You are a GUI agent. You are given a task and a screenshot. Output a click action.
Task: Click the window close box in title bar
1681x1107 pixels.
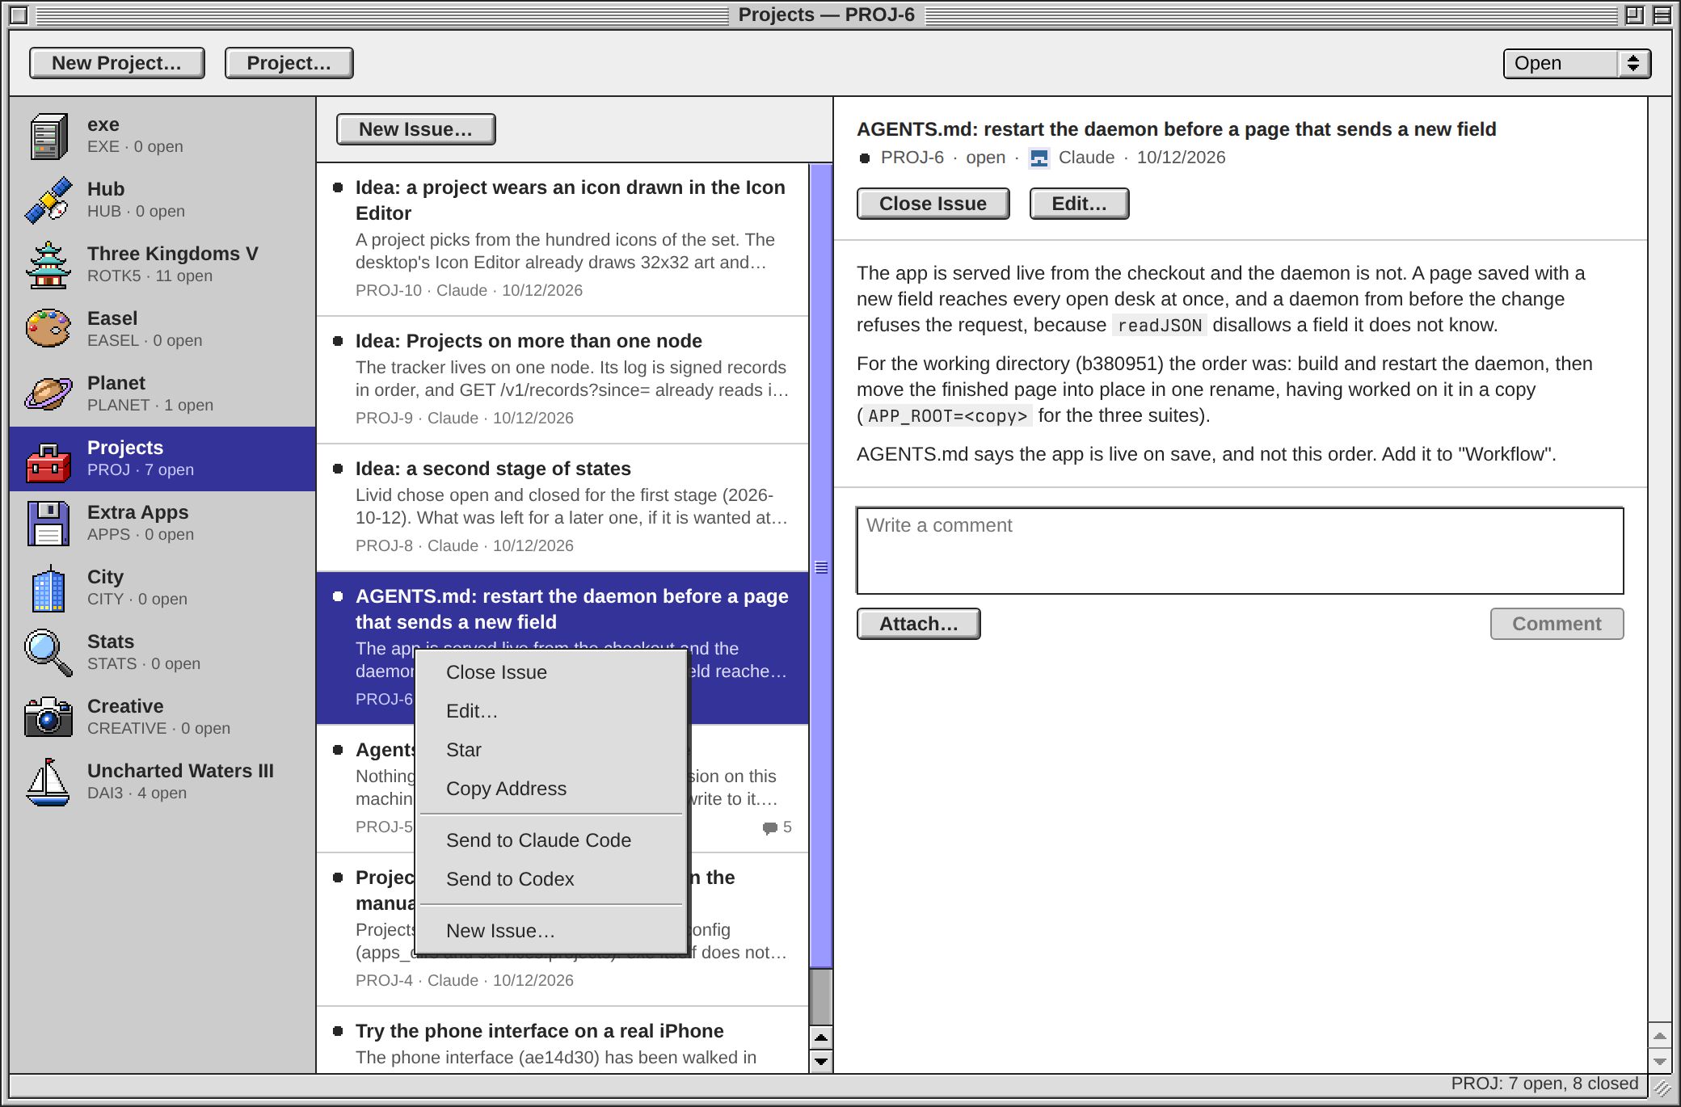pyautogui.click(x=19, y=15)
